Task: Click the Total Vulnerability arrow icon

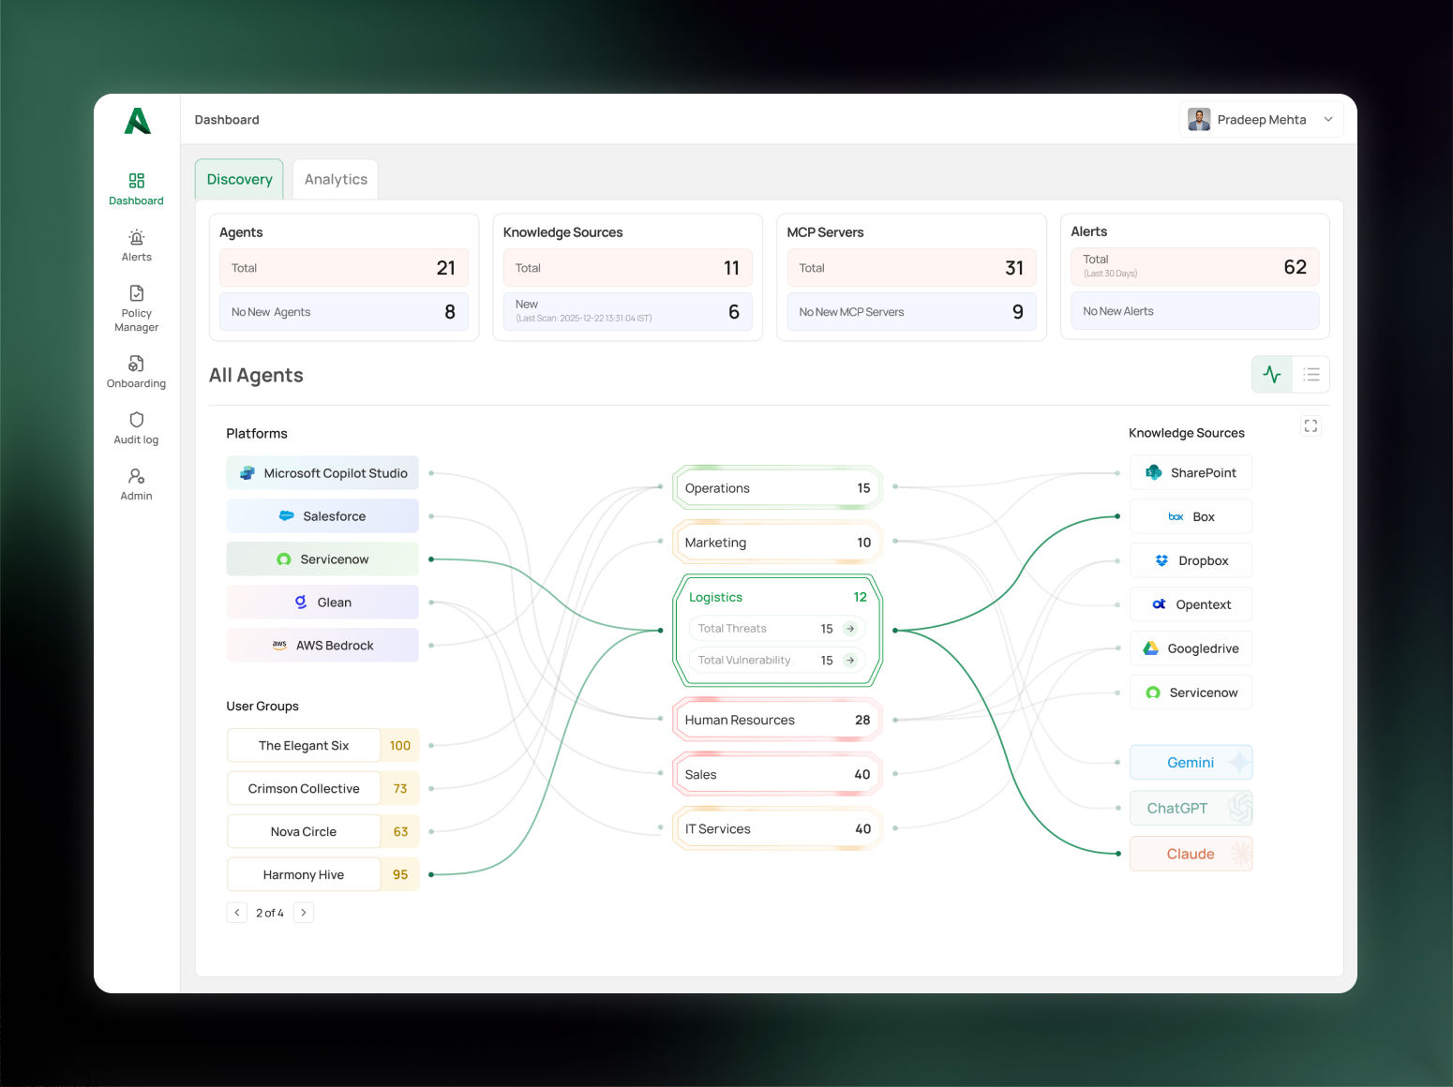Action: [x=850, y=661]
